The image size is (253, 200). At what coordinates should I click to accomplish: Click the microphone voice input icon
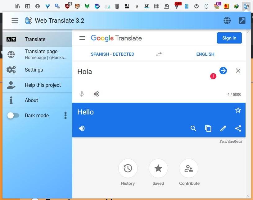tap(82, 94)
